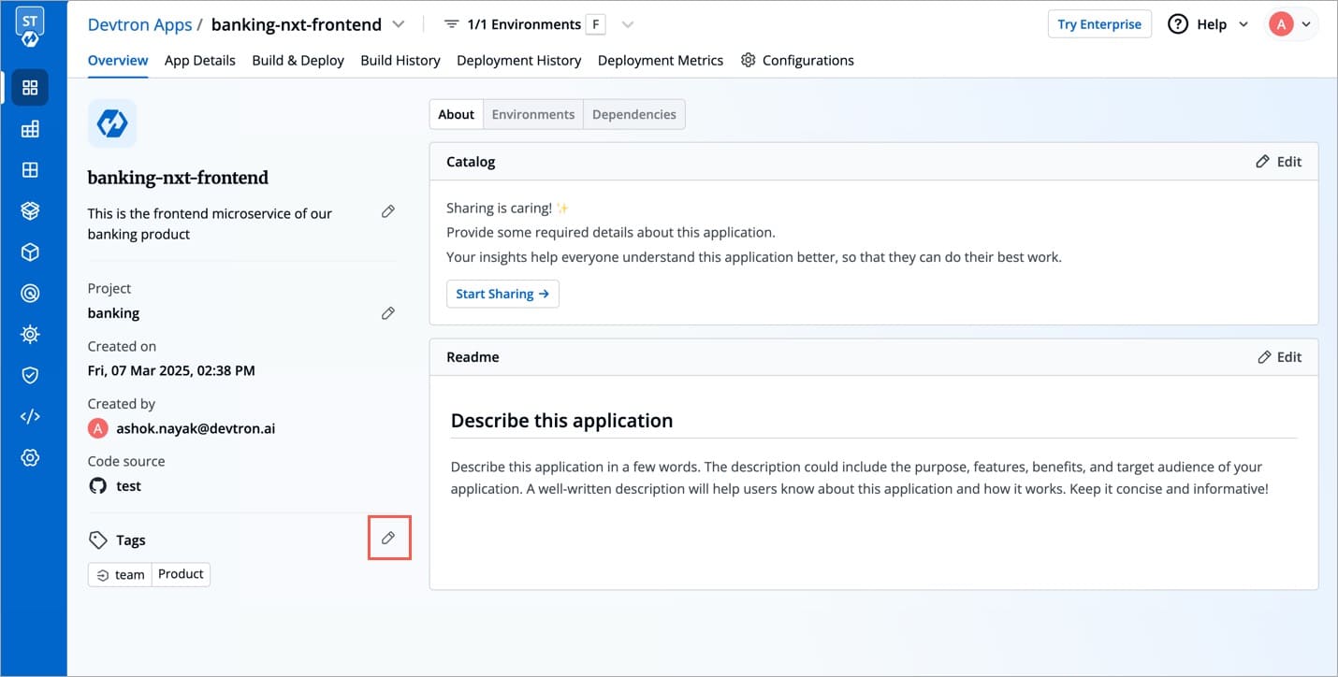Open the global settings gear in sidebar

(x=30, y=457)
